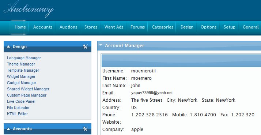Click the Account Manager panel title
The width and height of the screenshot is (261, 135).
pos(125,46)
